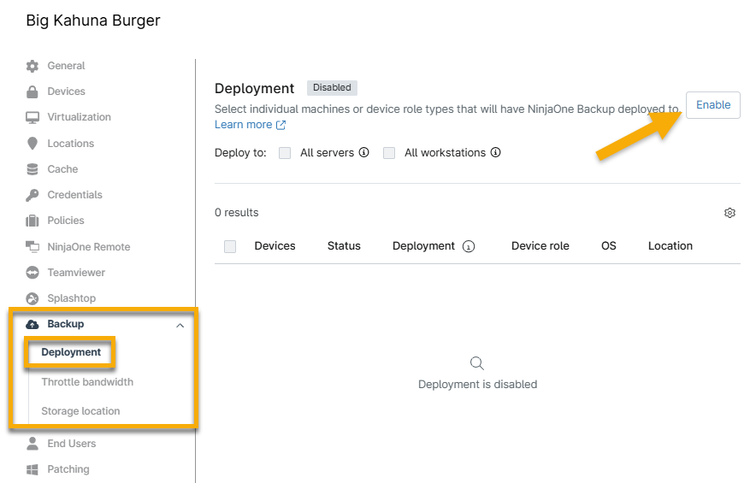Click the Virtualization monitor icon
Screen dimensions: 756x483
pos(32,117)
